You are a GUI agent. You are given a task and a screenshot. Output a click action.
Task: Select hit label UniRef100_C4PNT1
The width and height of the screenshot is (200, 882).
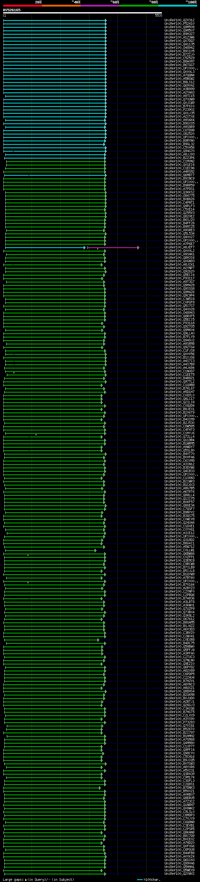179,202
